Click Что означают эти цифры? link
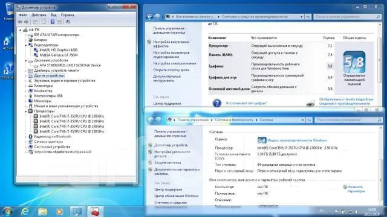The image size is (387, 217). click(x=246, y=103)
